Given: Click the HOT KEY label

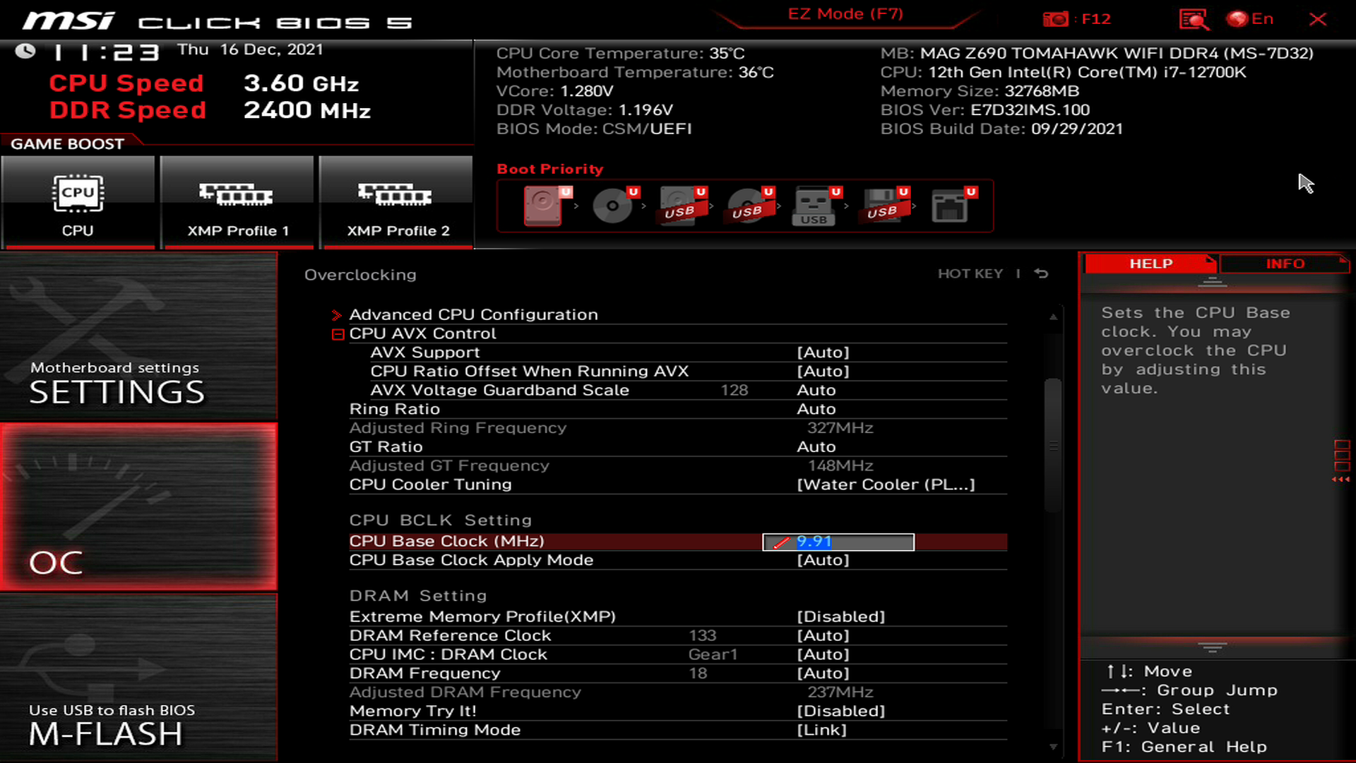Looking at the screenshot, I should (970, 274).
